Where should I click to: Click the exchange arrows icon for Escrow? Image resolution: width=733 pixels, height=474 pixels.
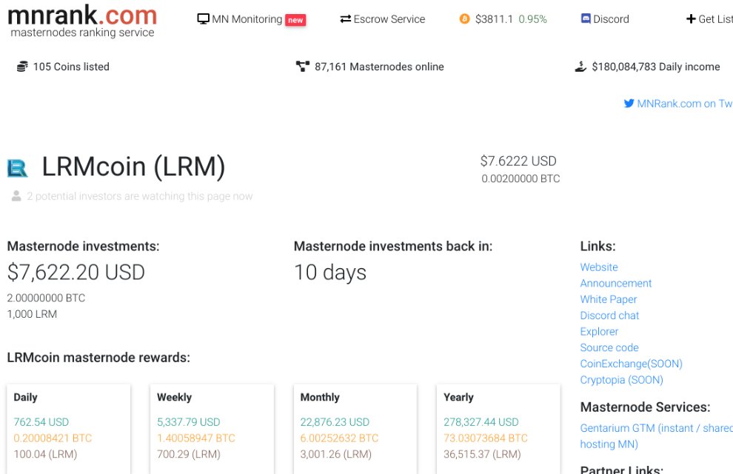pyautogui.click(x=346, y=19)
